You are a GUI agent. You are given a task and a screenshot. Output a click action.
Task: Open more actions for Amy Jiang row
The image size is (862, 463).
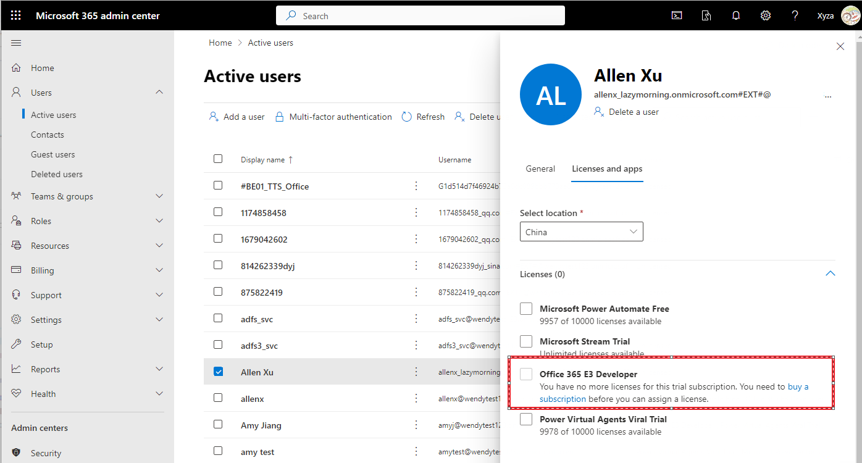tap(416, 425)
